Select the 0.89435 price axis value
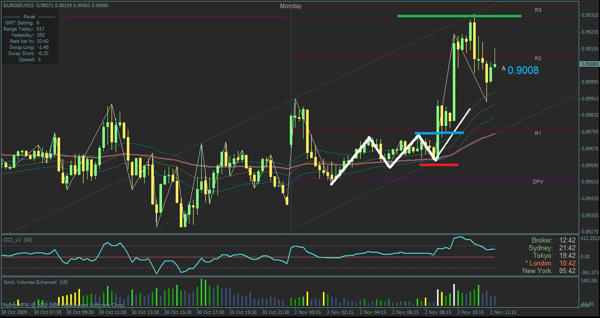The height and width of the screenshot is (318, 600). coord(590,199)
